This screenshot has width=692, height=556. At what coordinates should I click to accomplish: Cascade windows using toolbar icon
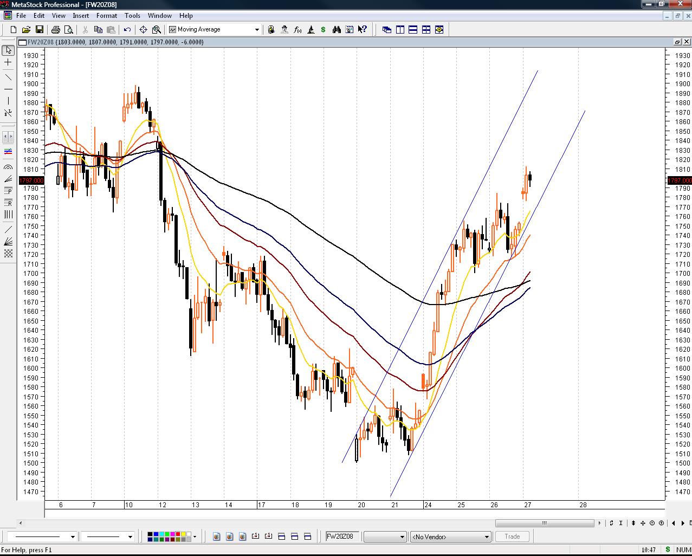(x=387, y=30)
